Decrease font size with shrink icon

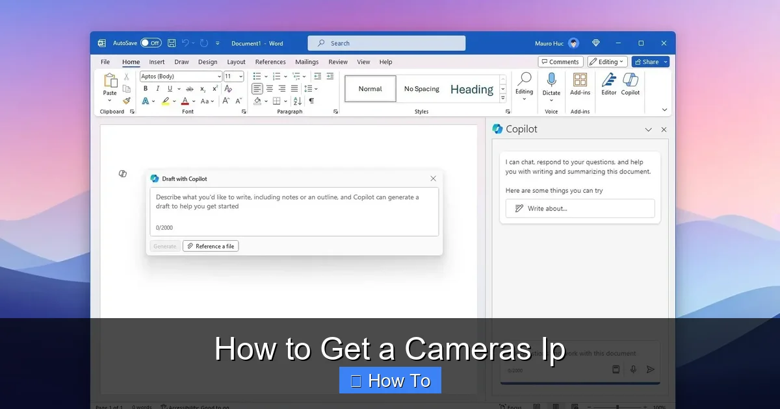(239, 101)
